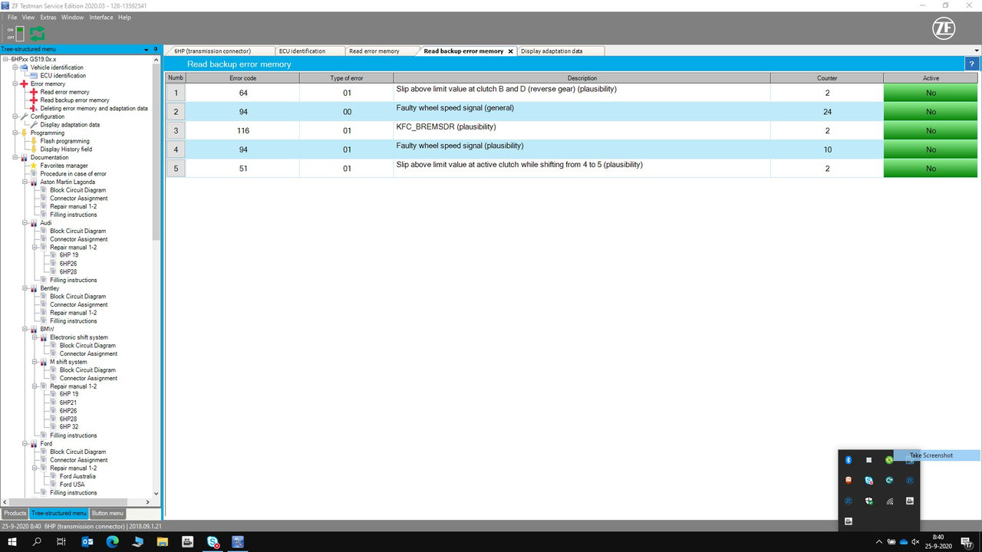Click the Help question mark button

pyautogui.click(x=971, y=64)
